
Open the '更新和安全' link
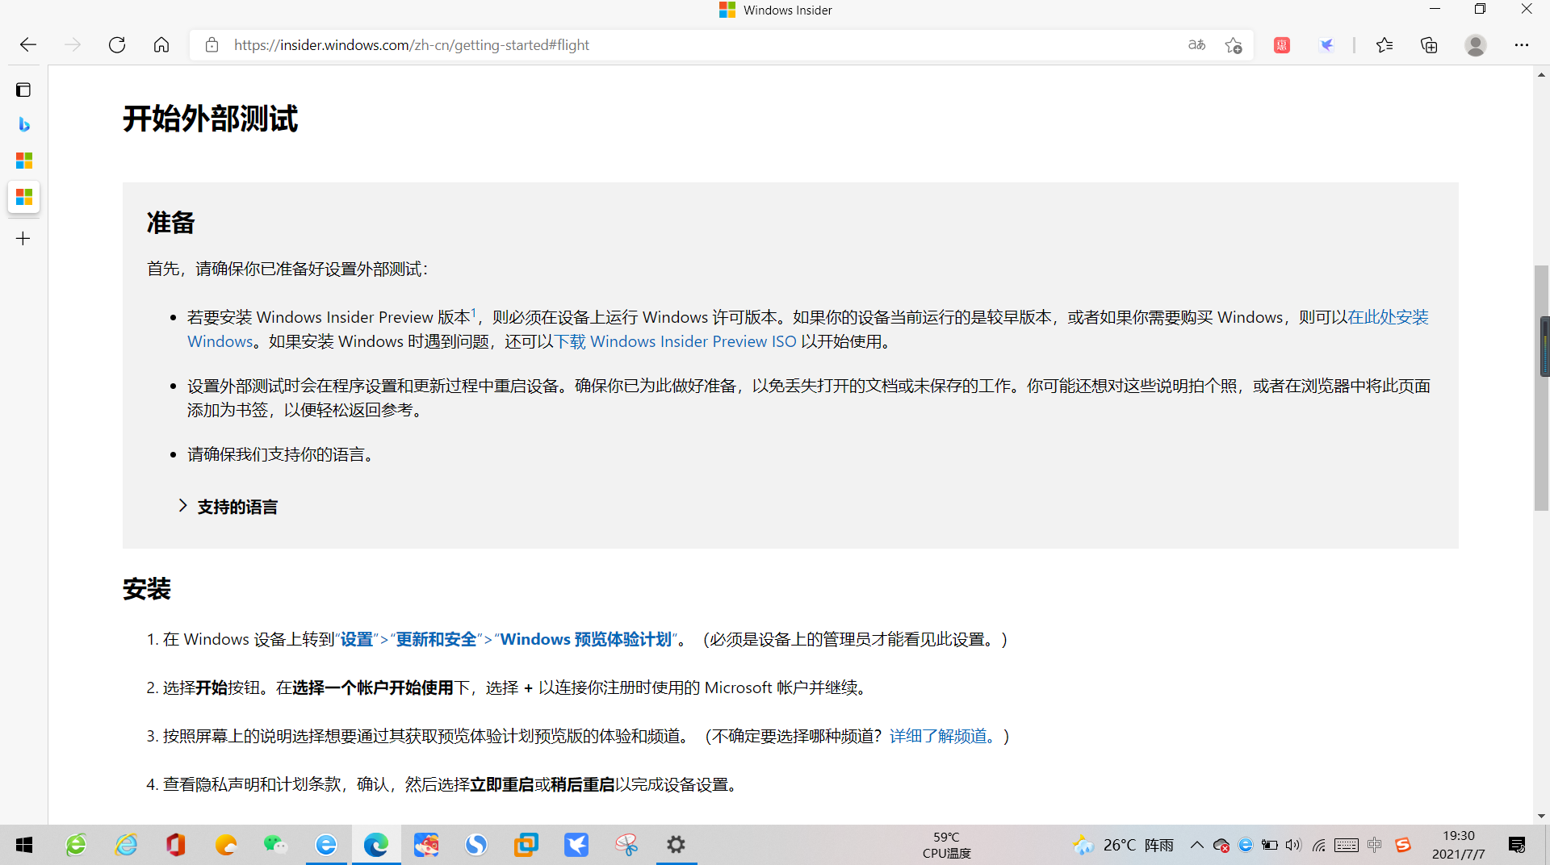click(x=436, y=639)
